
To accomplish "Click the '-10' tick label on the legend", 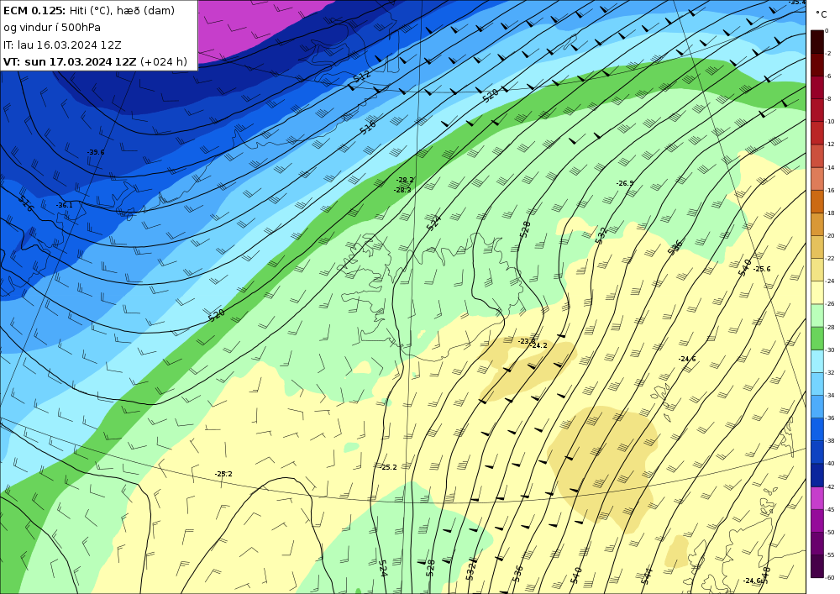I will click(830, 122).
